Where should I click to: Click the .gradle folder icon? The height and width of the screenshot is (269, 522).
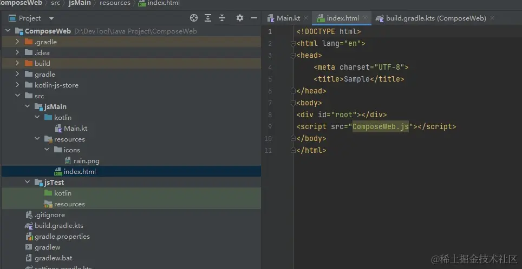click(29, 42)
